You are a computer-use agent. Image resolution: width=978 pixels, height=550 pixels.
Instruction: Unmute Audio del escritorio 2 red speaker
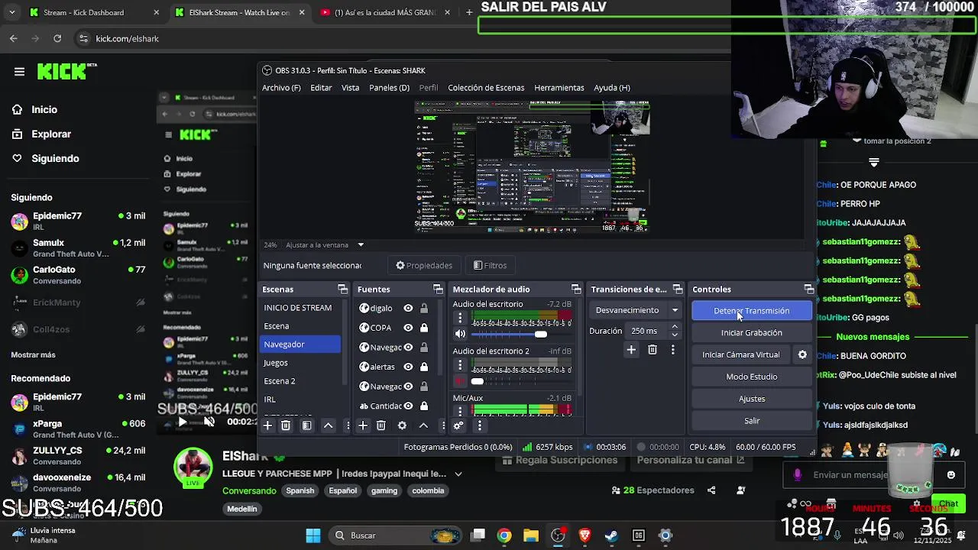[460, 380]
